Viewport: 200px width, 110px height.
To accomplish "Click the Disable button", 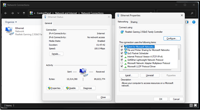I will [71, 88].
